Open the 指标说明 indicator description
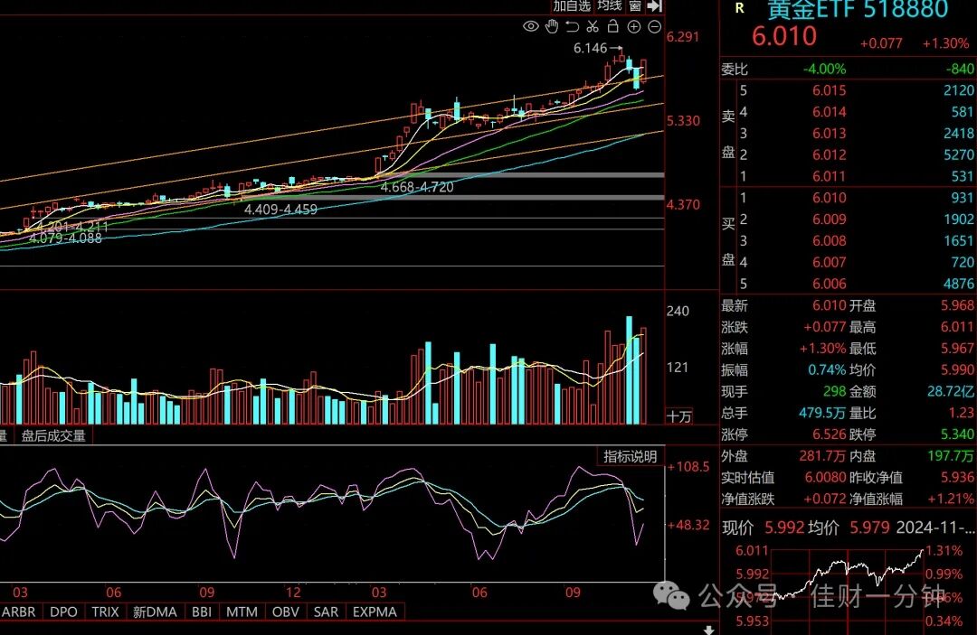This screenshot has height=635, width=977. 630,456
